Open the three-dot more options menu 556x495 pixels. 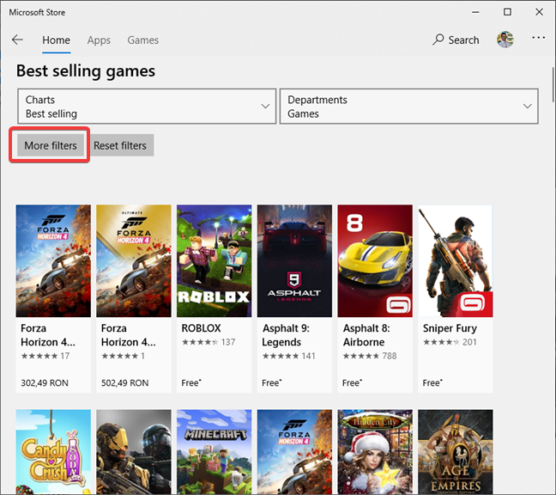click(x=538, y=37)
